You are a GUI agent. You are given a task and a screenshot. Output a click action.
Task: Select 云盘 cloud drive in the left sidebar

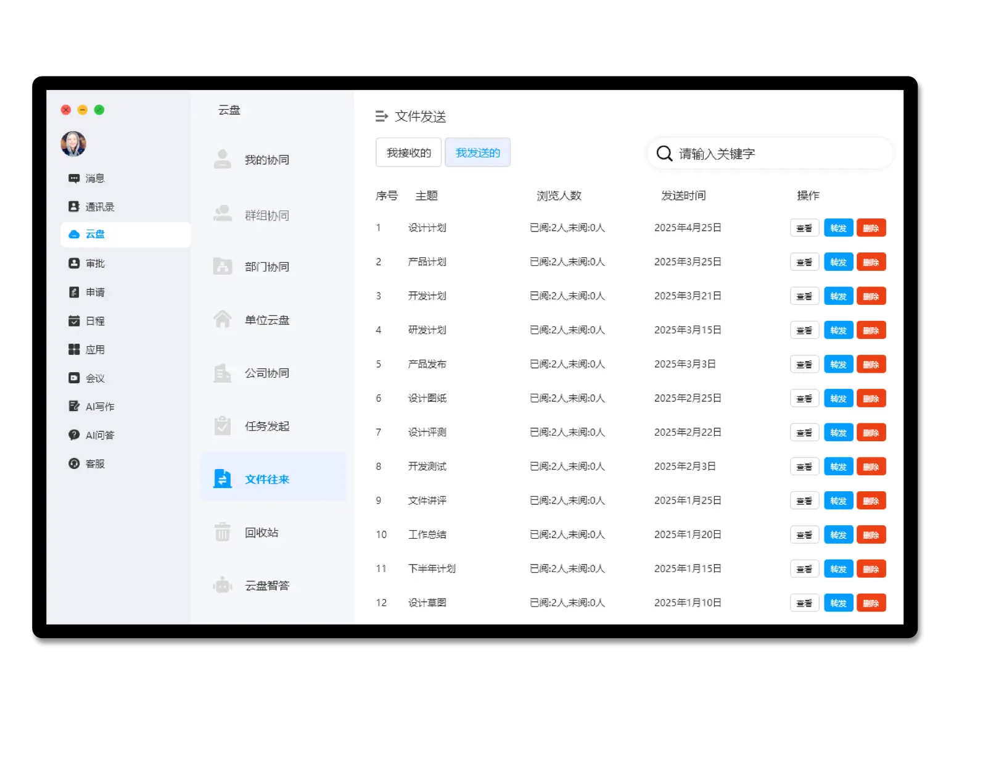point(126,235)
